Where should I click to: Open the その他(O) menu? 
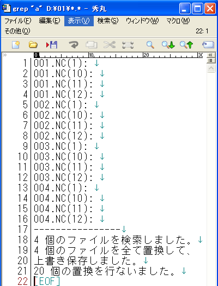pyautogui.click(x=17, y=31)
